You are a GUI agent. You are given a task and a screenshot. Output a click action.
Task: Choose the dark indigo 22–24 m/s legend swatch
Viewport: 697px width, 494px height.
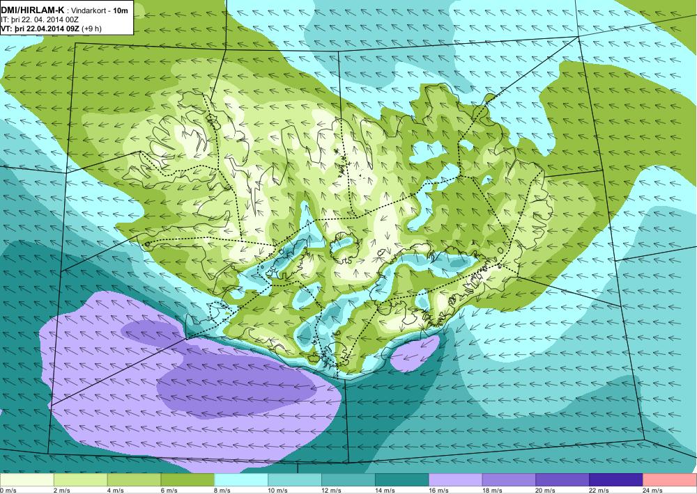coord(616,480)
